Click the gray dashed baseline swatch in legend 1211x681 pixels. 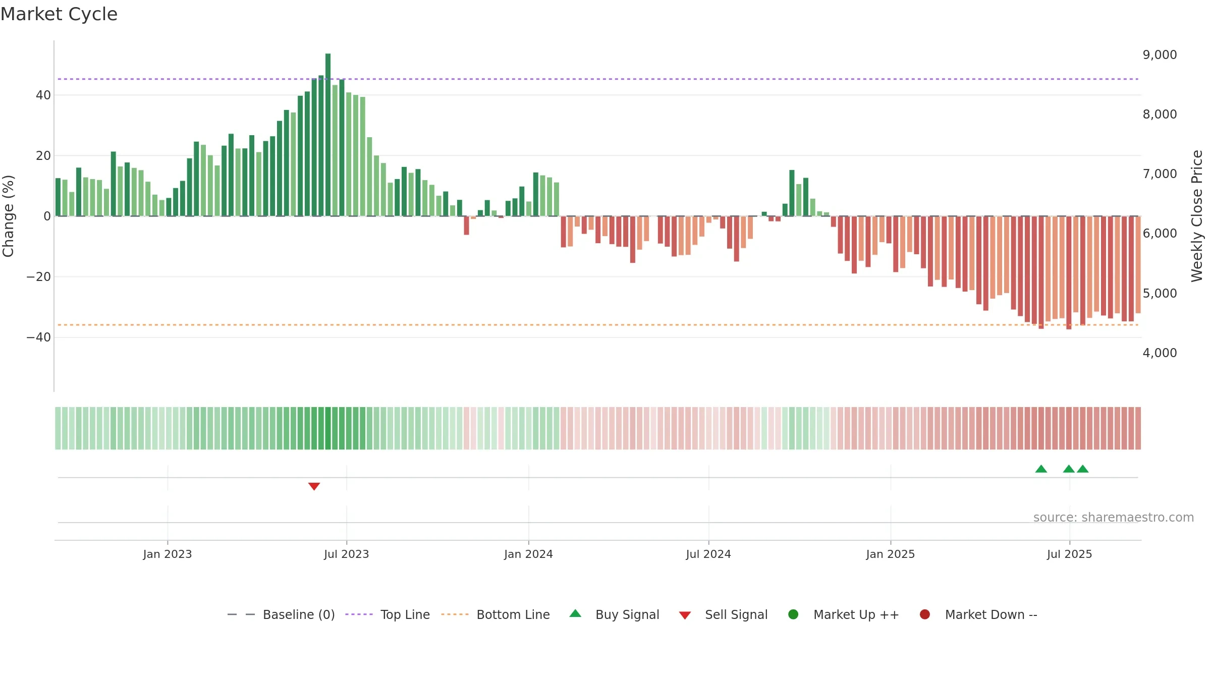[241, 614]
